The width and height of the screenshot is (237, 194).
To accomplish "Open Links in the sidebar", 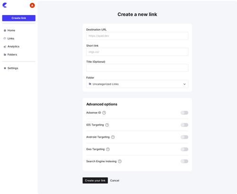I will coord(11,38).
